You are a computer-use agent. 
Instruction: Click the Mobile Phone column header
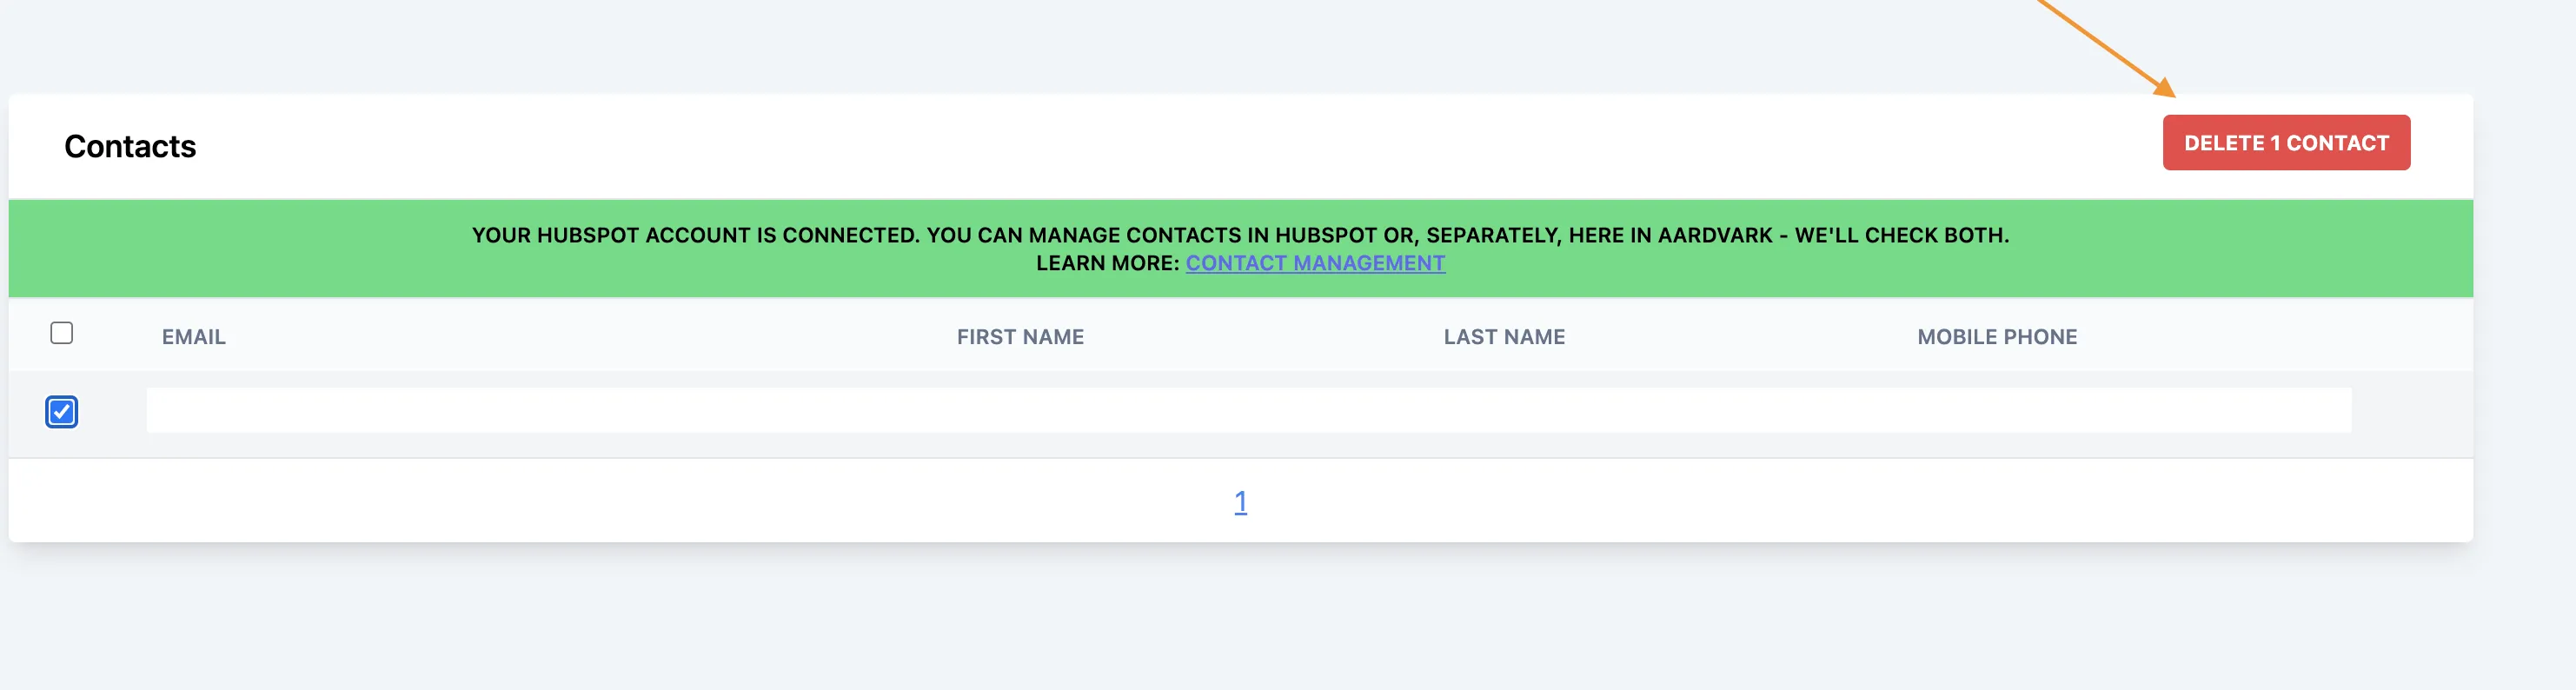tap(1996, 337)
